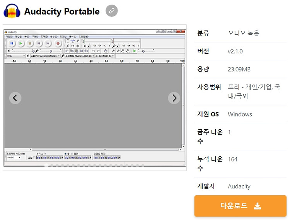The height and width of the screenshot is (222, 290).
Task: Open the 트랙 (Tracks) menu
Action: click(44, 37)
